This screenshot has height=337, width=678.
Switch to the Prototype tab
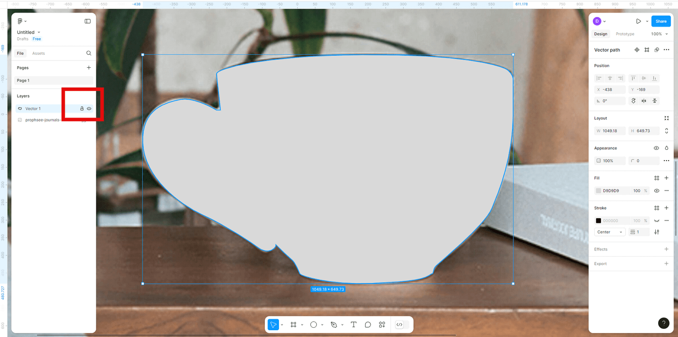(625, 34)
